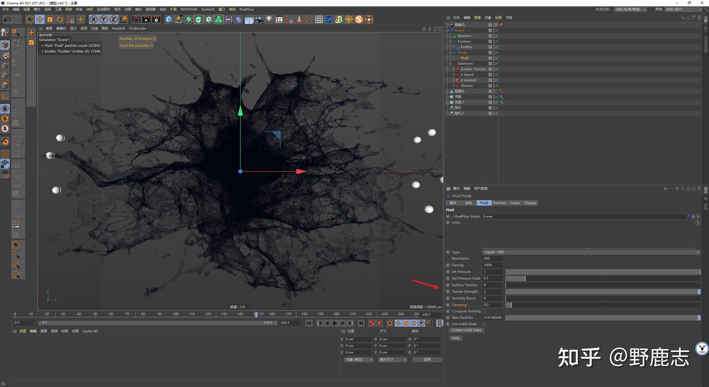The image size is (709, 387).
Task: Open the 界面 layout dropdown
Action: pyautogui.click(x=683, y=9)
